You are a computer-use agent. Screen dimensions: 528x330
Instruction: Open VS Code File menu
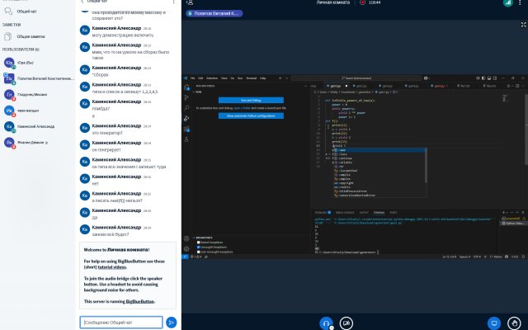(x=192, y=78)
